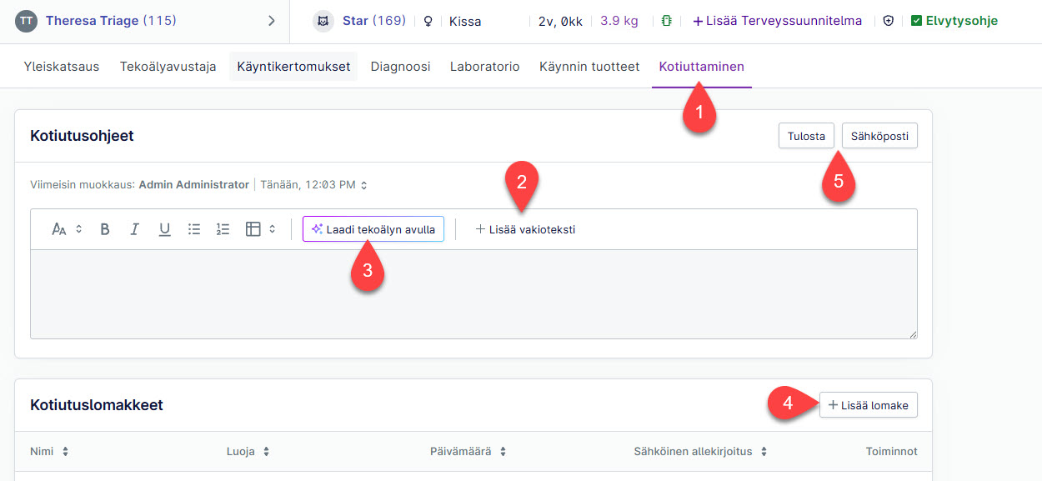This screenshot has width=1042, height=481.
Task: Click the Kissa species text
Action: pos(465,22)
